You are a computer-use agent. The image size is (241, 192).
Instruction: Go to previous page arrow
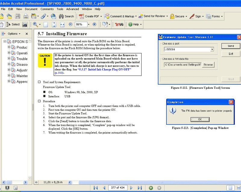[x=104, y=188]
